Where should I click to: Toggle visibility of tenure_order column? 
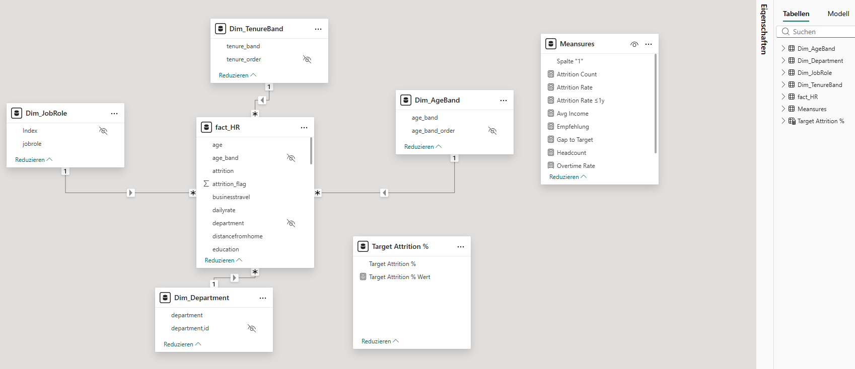click(x=307, y=59)
